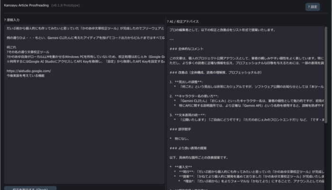Click item 3. **文末表現の統一**
Image resolution: width=332 pixels, height=190 pixels.
click(188, 115)
